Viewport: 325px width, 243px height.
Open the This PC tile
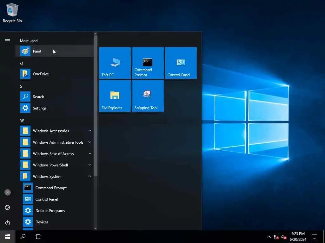115,63
